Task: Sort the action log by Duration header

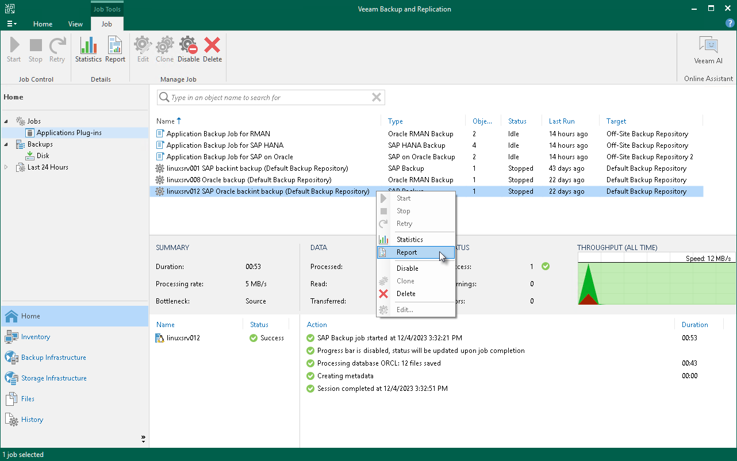Action: tap(695, 325)
